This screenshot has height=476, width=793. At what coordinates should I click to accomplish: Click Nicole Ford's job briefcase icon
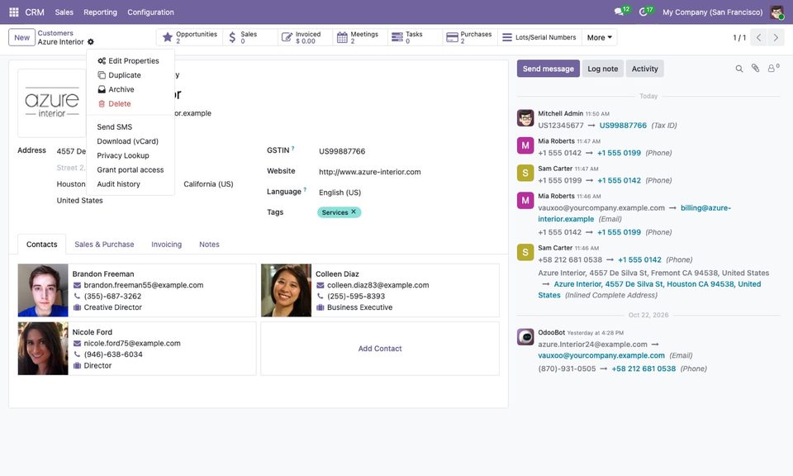point(77,366)
